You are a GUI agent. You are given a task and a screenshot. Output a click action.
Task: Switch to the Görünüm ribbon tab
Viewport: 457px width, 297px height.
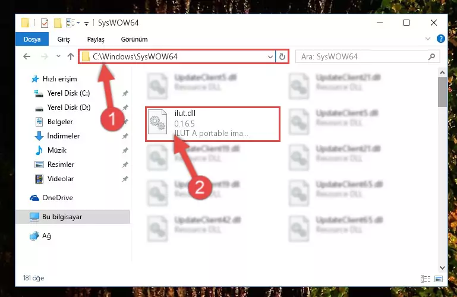[x=134, y=39]
